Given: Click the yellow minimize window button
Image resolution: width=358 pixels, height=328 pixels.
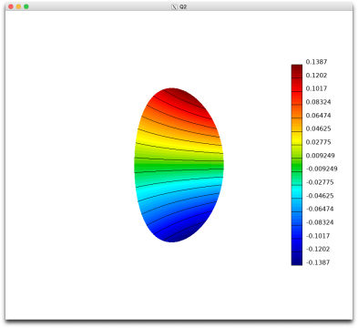Looking at the screenshot, I should [x=18, y=6].
